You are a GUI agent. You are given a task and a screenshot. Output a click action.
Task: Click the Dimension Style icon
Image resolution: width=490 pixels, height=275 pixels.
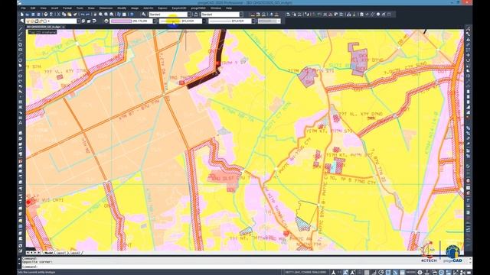[196, 15]
